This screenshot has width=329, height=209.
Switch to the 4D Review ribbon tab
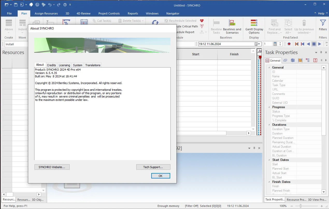tap(83, 13)
